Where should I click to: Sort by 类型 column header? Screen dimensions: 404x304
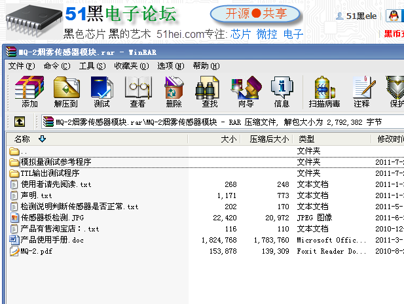[332, 139]
